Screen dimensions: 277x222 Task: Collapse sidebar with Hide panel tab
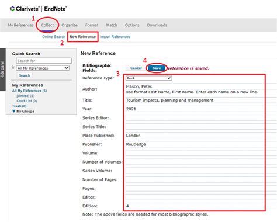coord(2,70)
